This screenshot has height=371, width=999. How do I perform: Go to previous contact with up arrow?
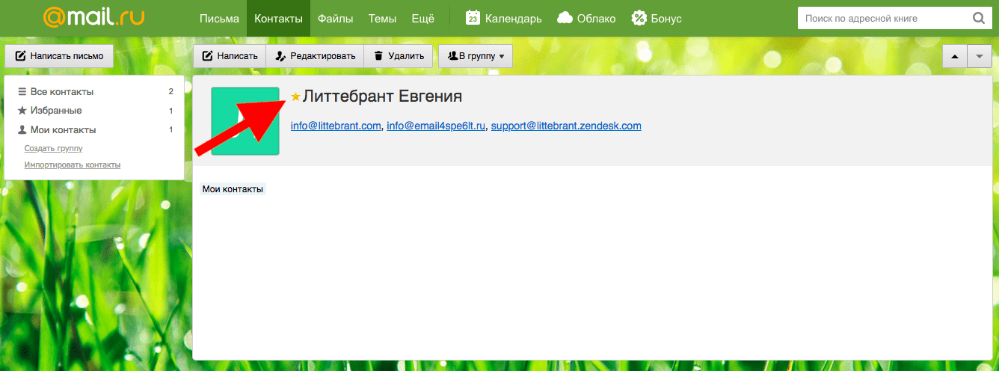tap(954, 56)
